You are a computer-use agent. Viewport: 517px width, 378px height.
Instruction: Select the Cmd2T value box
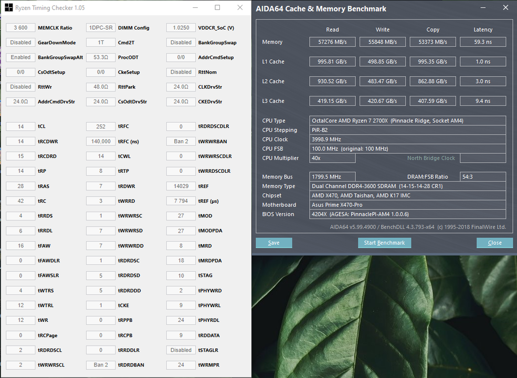pyautogui.click(x=101, y=43)
